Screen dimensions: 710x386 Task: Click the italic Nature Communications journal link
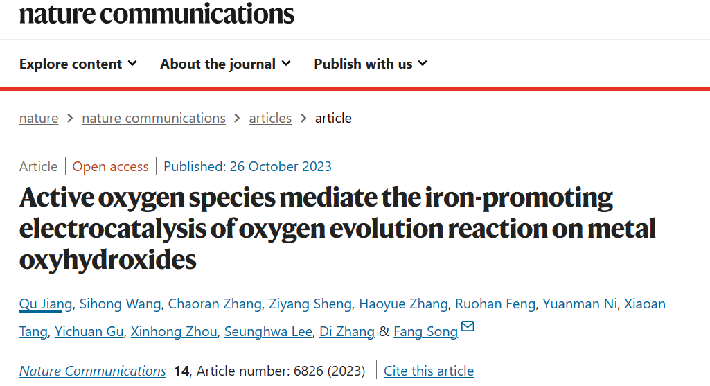point(92,371)
